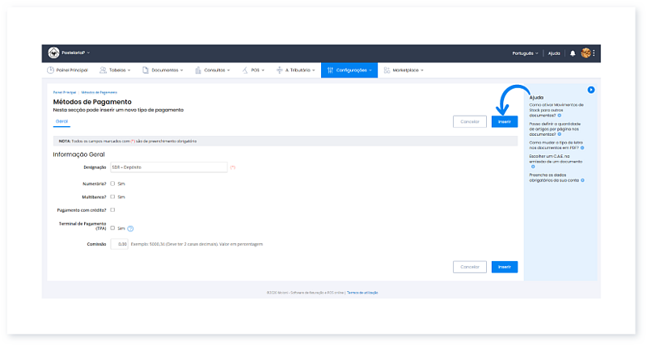Collapse the Ajuda panel arrow icon

(591, 90)
